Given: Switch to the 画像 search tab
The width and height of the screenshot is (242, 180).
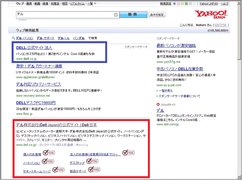Looking at the screenshot, I should click(x=29, y=4).
